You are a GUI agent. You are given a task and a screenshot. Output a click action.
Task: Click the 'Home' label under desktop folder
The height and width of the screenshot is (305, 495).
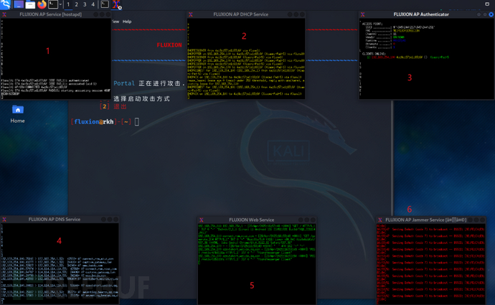coord(17,121)
